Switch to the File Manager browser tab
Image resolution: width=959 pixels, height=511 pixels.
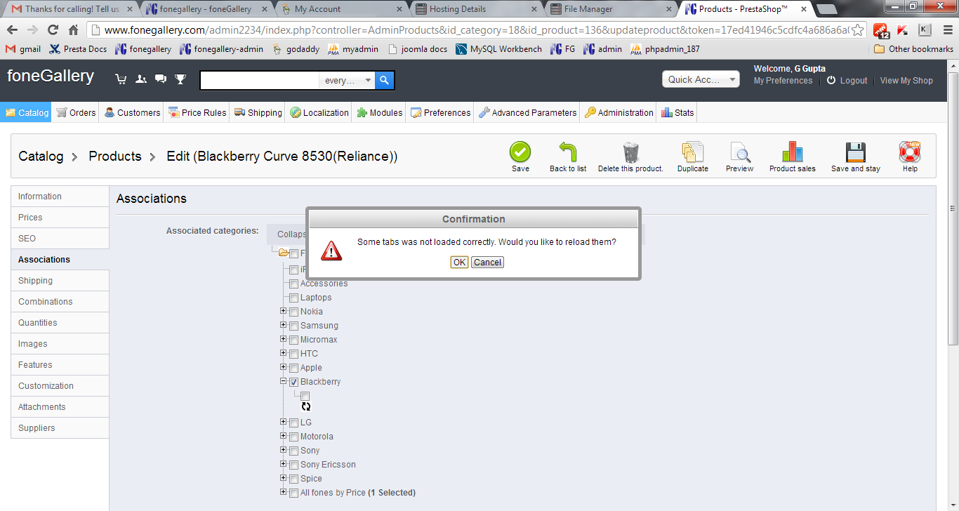tap(609, 9)
